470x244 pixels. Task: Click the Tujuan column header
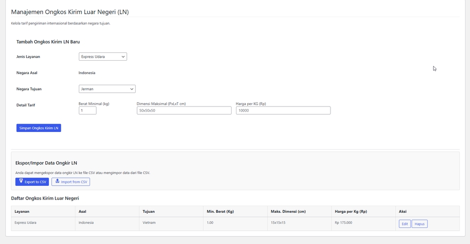149,211
